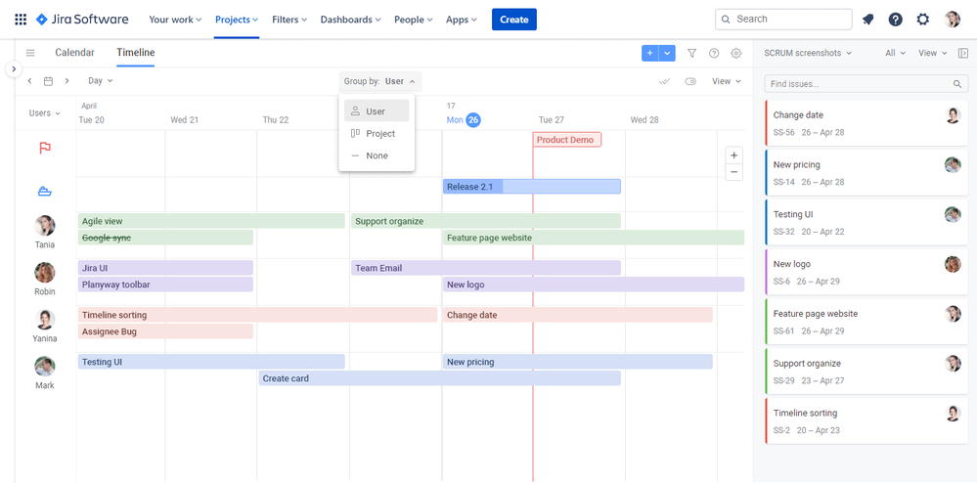This screenshot has height=483, width=977.
Task: Click the search magnifier in Find issues
Action: [x=957, y=84]
